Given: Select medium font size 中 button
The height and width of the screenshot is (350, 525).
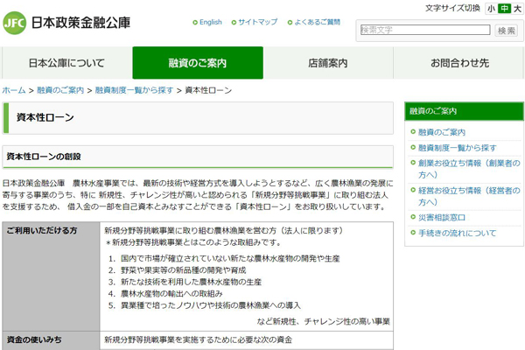Looking at the screenshot, I should pos(504,9).
